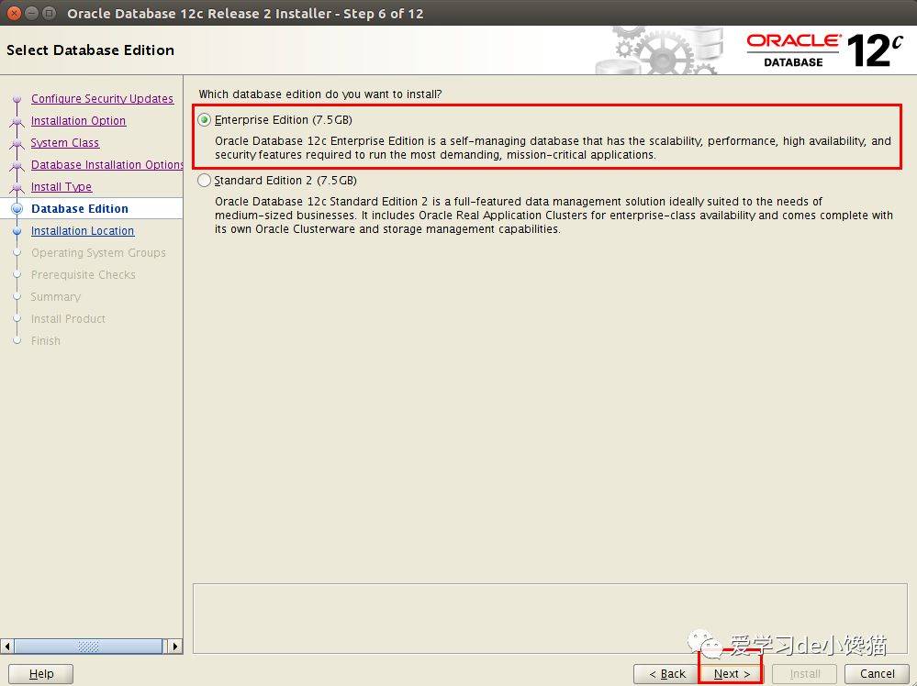Select the Database Edition step in sidebar
This screenshot has height=686, width=917.
(x=80, y=208)
